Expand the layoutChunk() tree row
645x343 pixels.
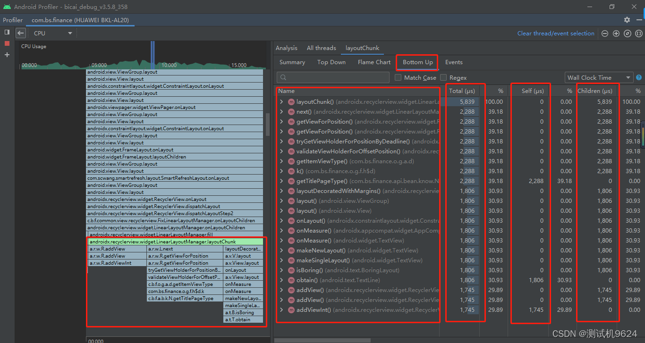pyautogui.click(x=281, y=102)
